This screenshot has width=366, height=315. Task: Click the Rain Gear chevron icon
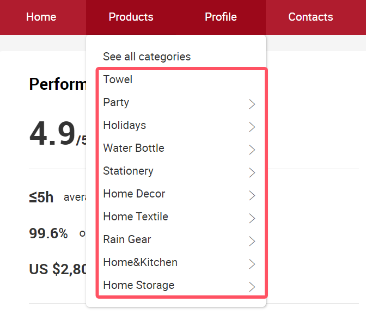coord(252,241)
